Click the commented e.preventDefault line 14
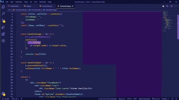This screenshot has width=179, height=100. point(38,37)
